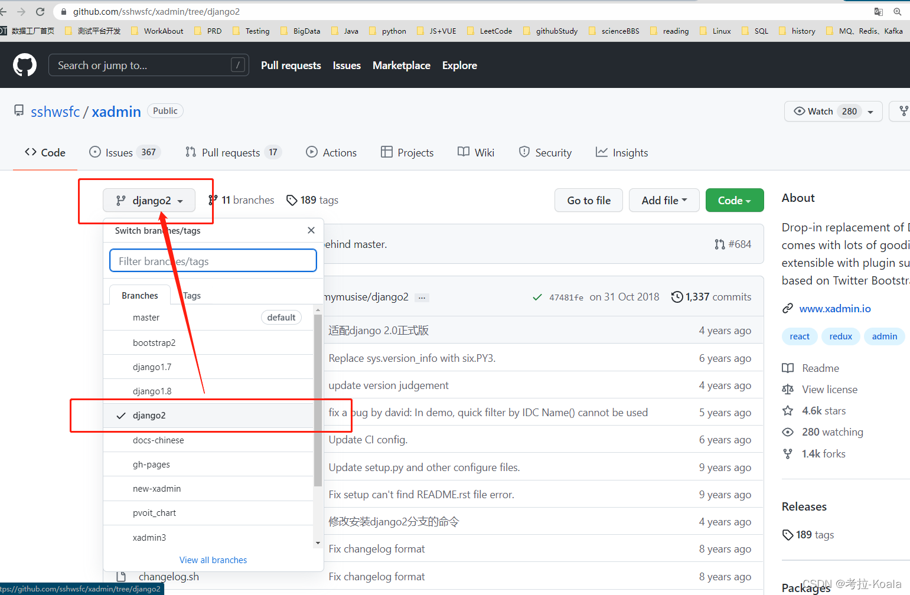Open the Wiki tab
910x595 pixels.
pos(476,152)
